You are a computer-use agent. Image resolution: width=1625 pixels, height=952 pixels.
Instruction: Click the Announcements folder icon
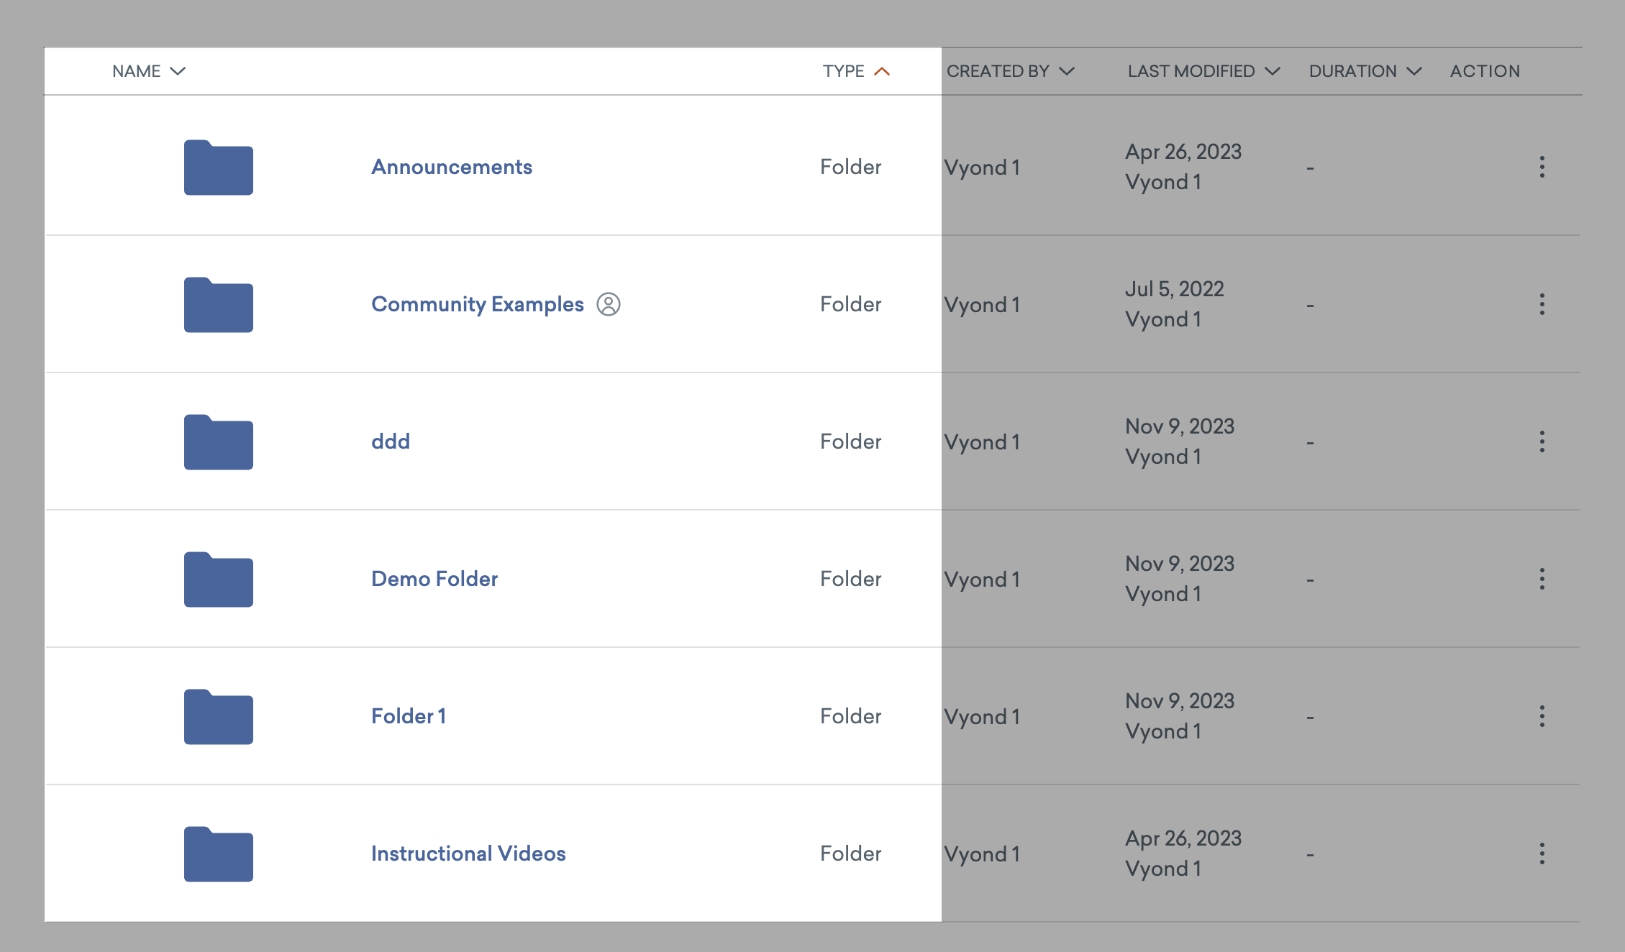point(217,168)
